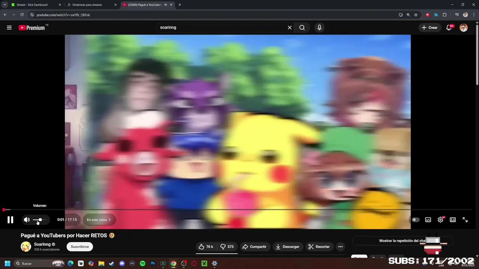
Task: Open Windows Start menu
Action: (7, 263)
